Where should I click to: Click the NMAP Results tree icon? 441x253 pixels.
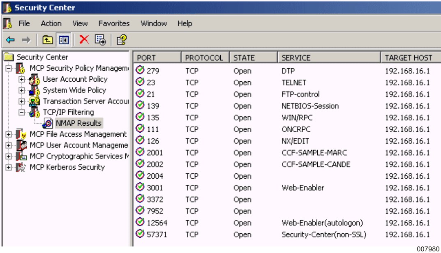(48, 123)
